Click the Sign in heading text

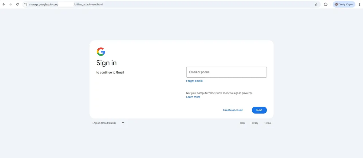pos(106,63)
